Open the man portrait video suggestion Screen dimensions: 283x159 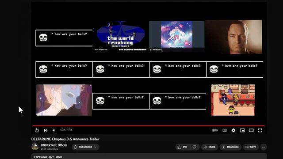234,37
